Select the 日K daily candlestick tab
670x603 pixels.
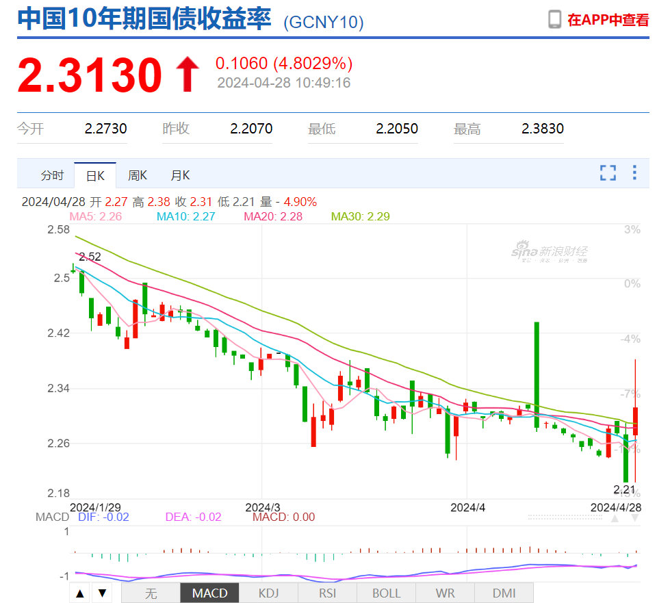pos(95,175)
